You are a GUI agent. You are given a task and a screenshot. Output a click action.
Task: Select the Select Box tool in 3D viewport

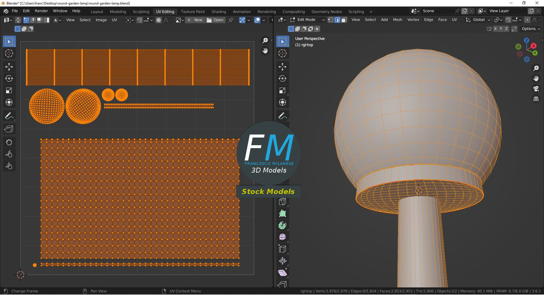click(x=282, y=42)
